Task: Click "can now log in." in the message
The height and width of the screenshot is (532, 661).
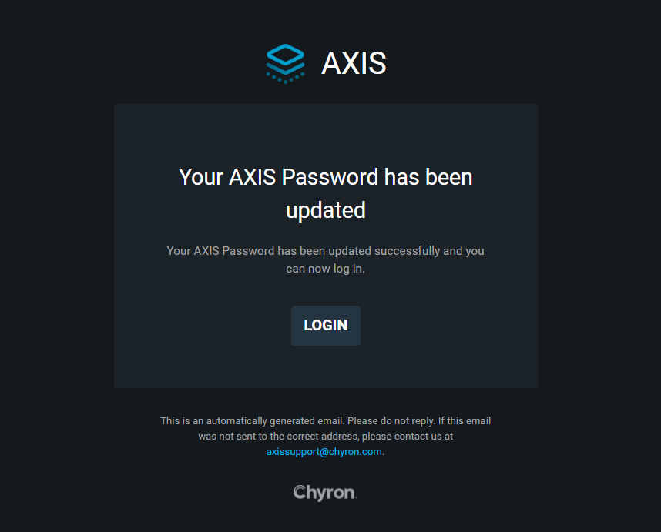Action: click(x=325, y=269)
